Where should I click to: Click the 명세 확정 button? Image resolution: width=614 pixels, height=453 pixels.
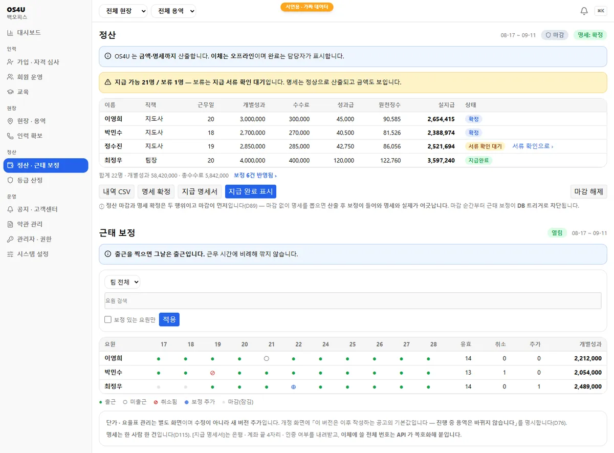click(x=156, y=192)
